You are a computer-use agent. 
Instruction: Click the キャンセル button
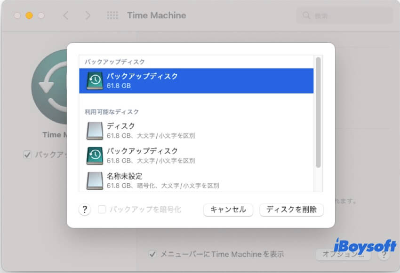point(228,210)
